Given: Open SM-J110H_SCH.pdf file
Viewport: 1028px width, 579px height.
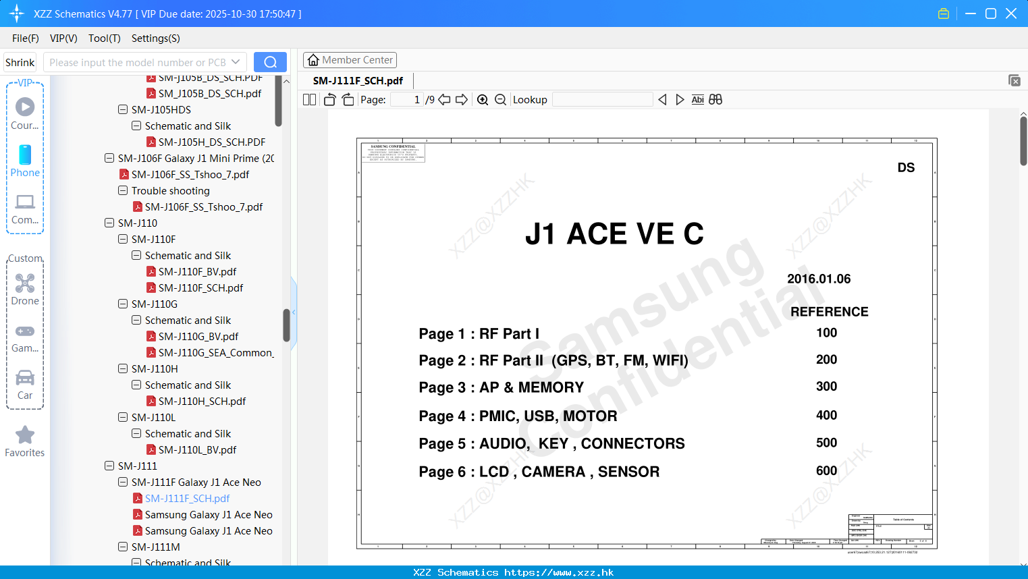Looking at the screenshot, I should [x=202, y=401].
